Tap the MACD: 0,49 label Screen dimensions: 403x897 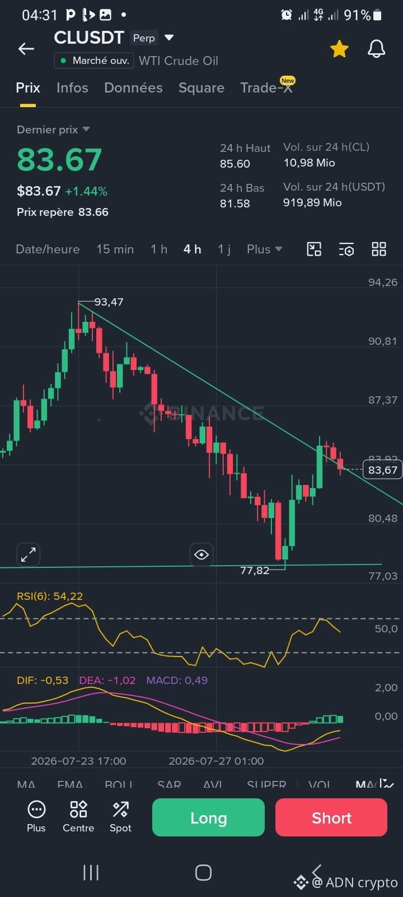click(177, 680)
